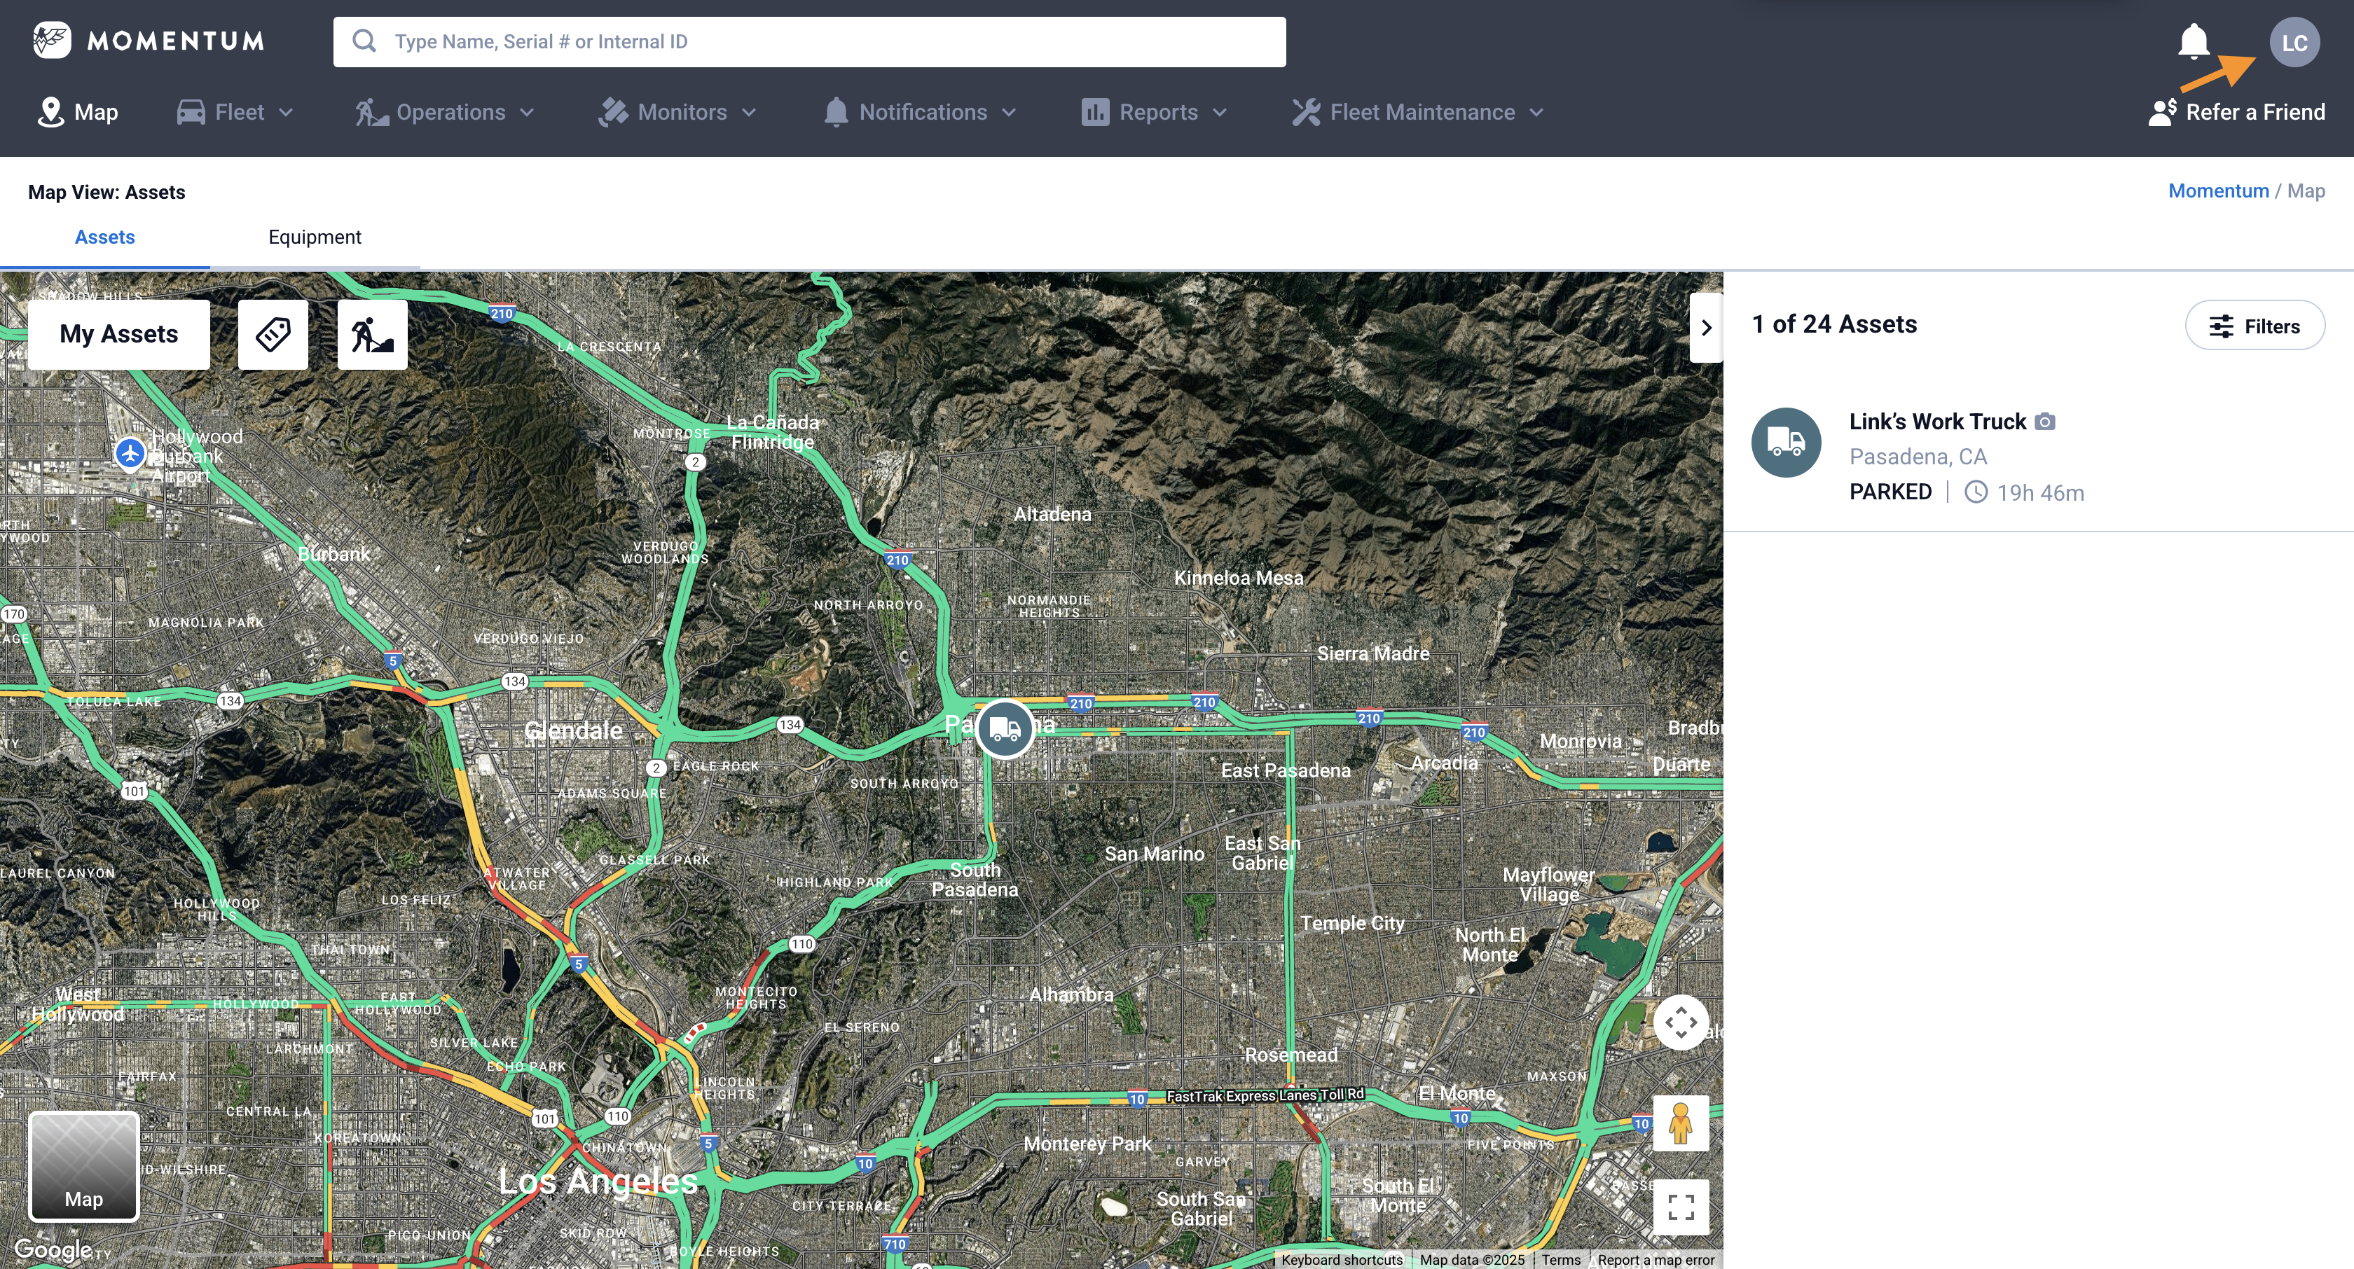
Task: Open the Fleet Maintenance dropdown
Action: (x=1418, y=112)
